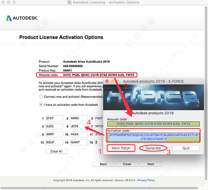Select 'Connect now and activate!' radio option

coord(41,97)
